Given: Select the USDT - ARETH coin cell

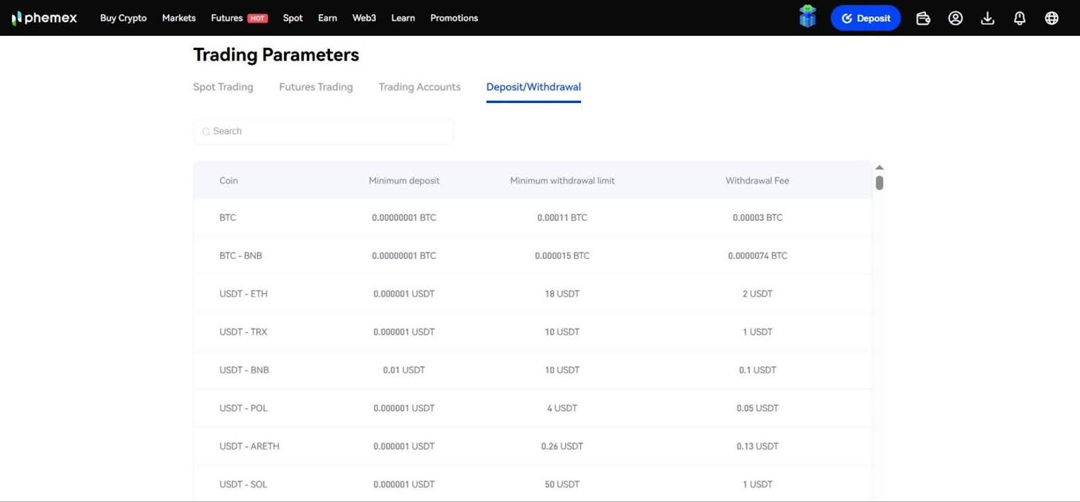Looking at the screenshot, I should pyautogui.click(x=249, y=446).
